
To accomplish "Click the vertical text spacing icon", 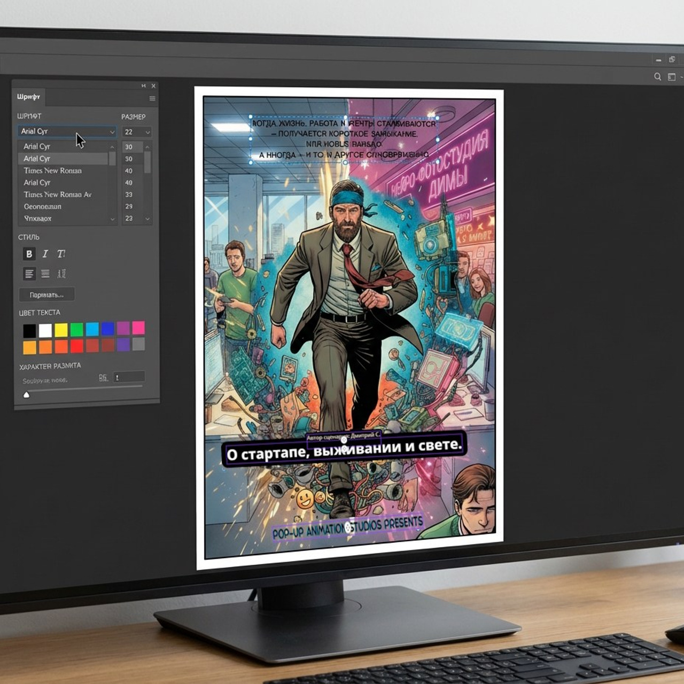I will pos(62,274).
